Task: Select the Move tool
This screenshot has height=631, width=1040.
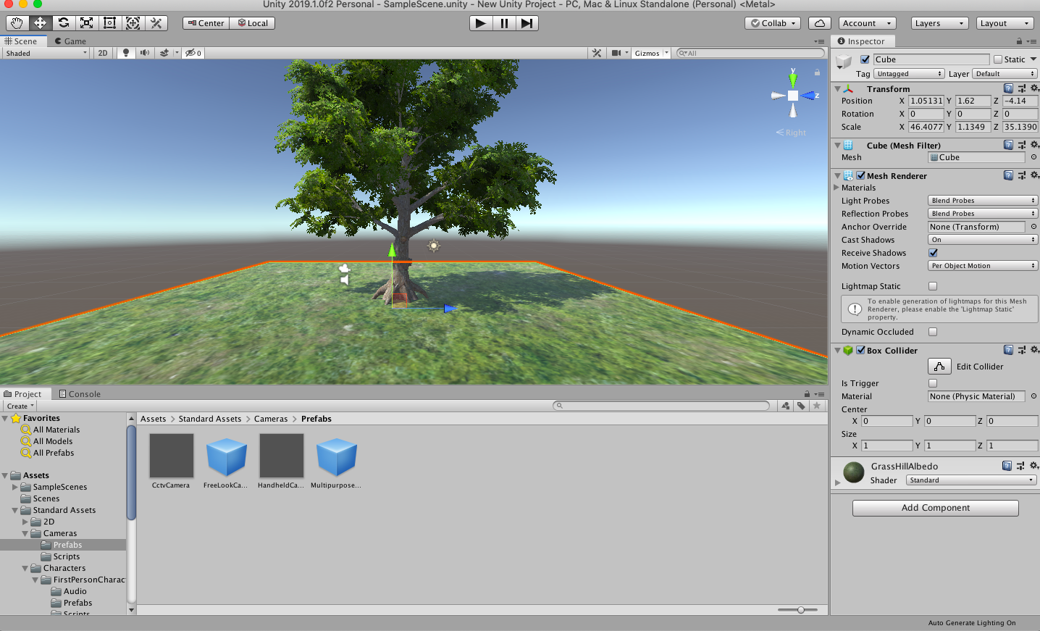Action: click(x=40, y=23)
